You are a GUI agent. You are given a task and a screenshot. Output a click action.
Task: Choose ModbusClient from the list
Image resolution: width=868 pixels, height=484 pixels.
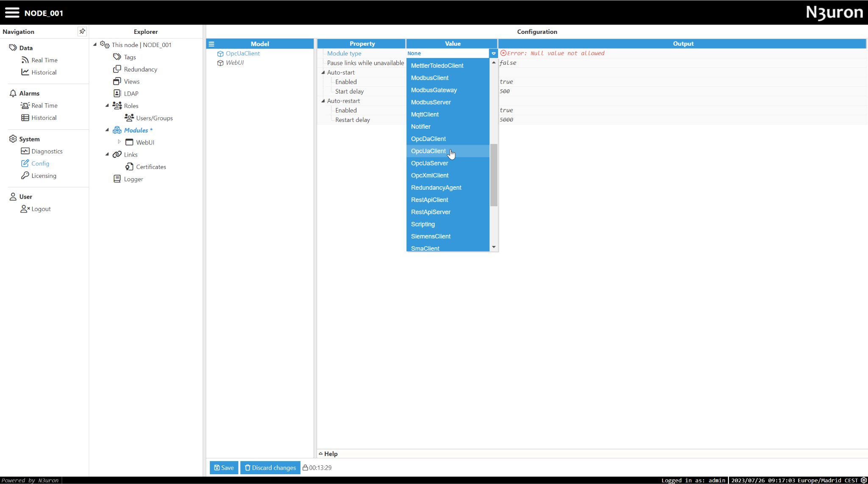point(448,78)
